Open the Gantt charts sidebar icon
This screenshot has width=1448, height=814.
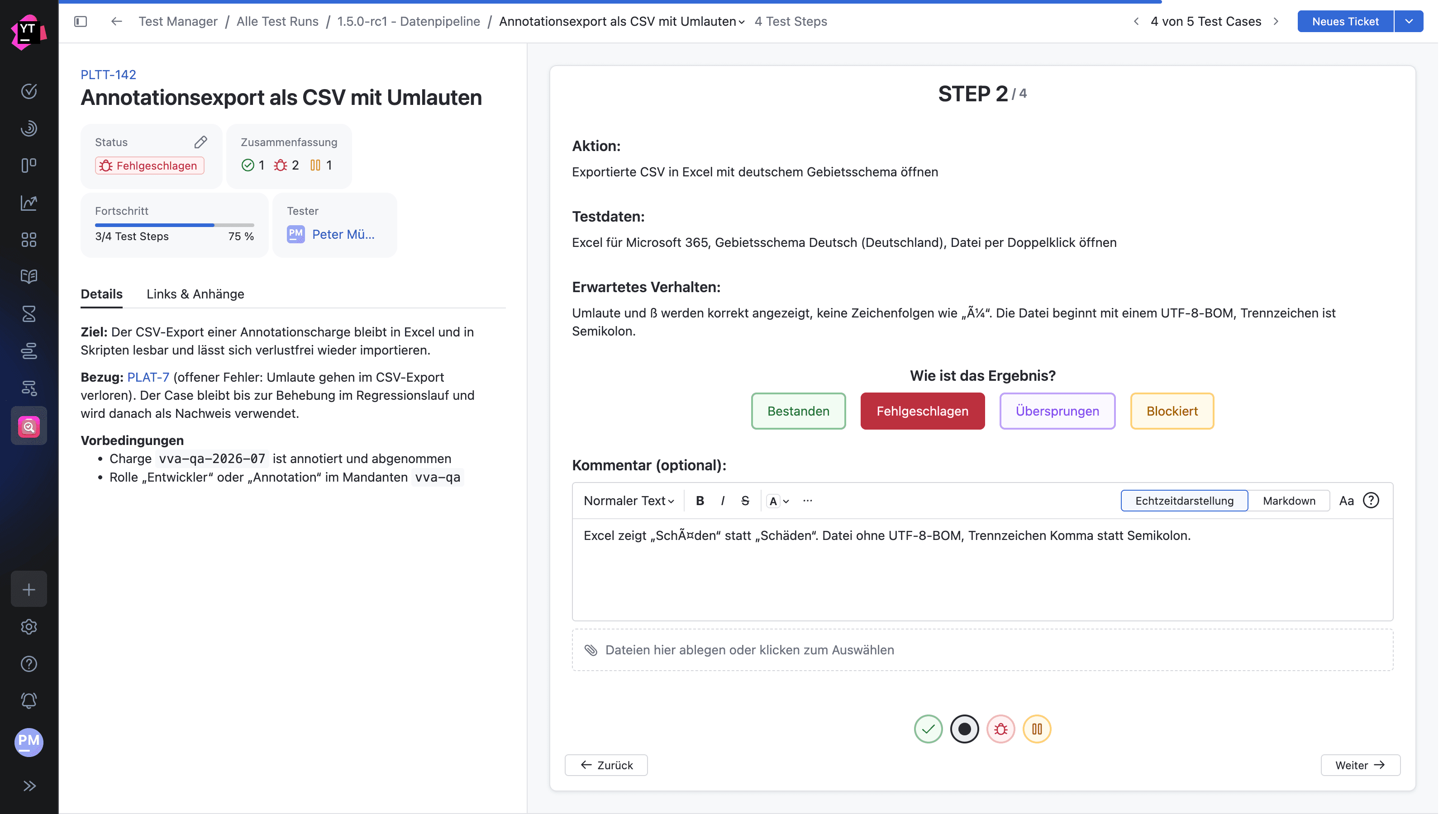29,351
